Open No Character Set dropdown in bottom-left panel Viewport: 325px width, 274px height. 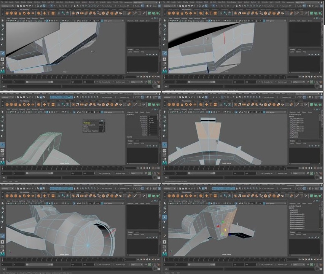(x=105, y=264)
